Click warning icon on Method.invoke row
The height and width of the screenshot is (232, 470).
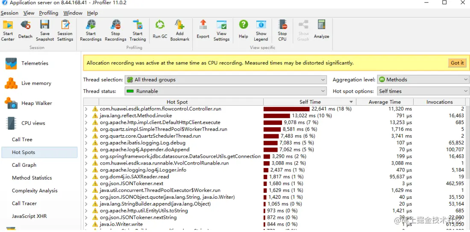click(x=95, y=116)
